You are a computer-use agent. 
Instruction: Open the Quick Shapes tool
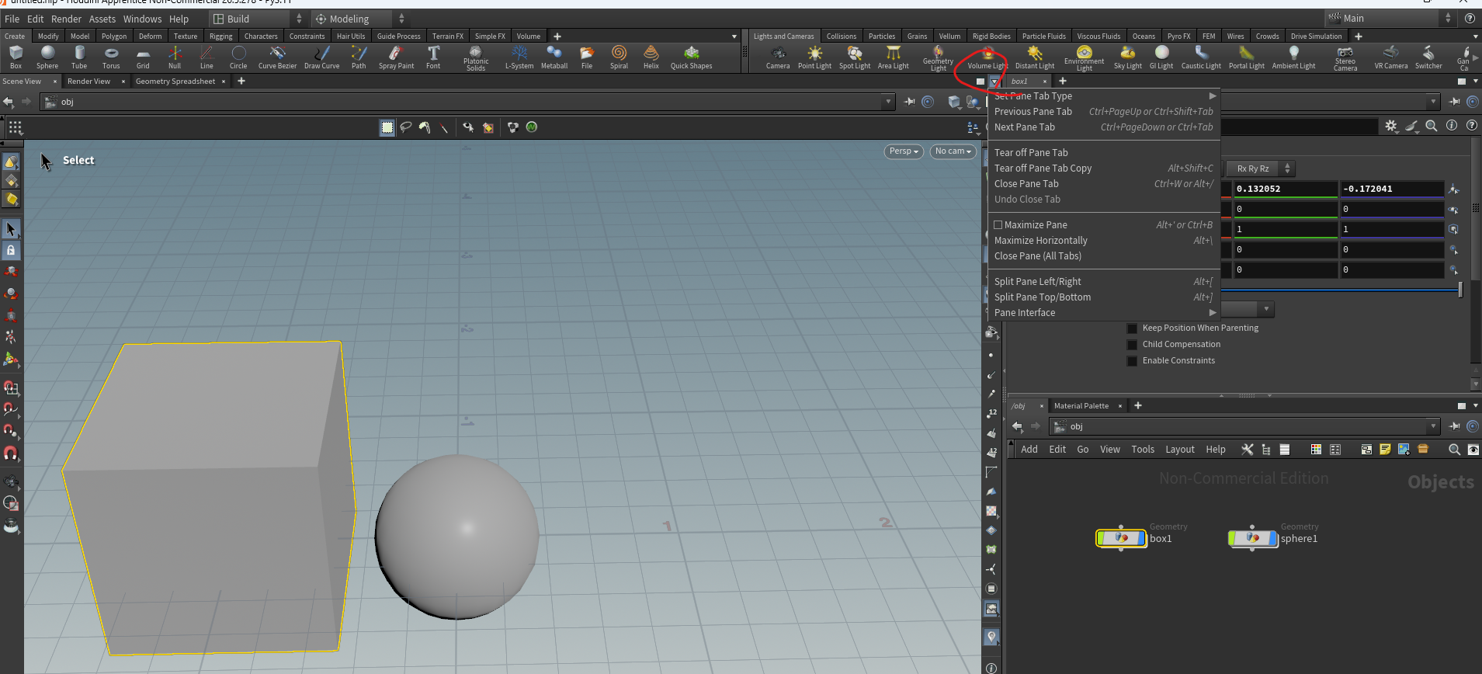[x=691, y=57]
